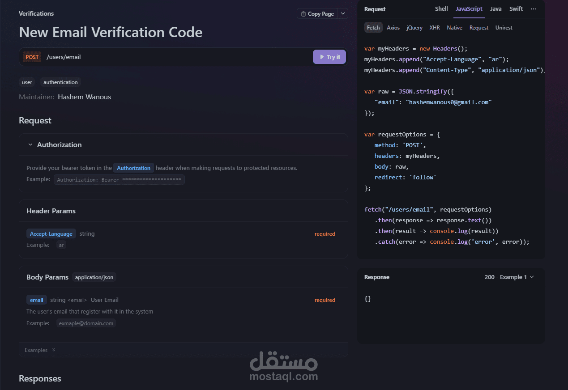
Task: Switch to the Java language tab
Action: [495, 8]
